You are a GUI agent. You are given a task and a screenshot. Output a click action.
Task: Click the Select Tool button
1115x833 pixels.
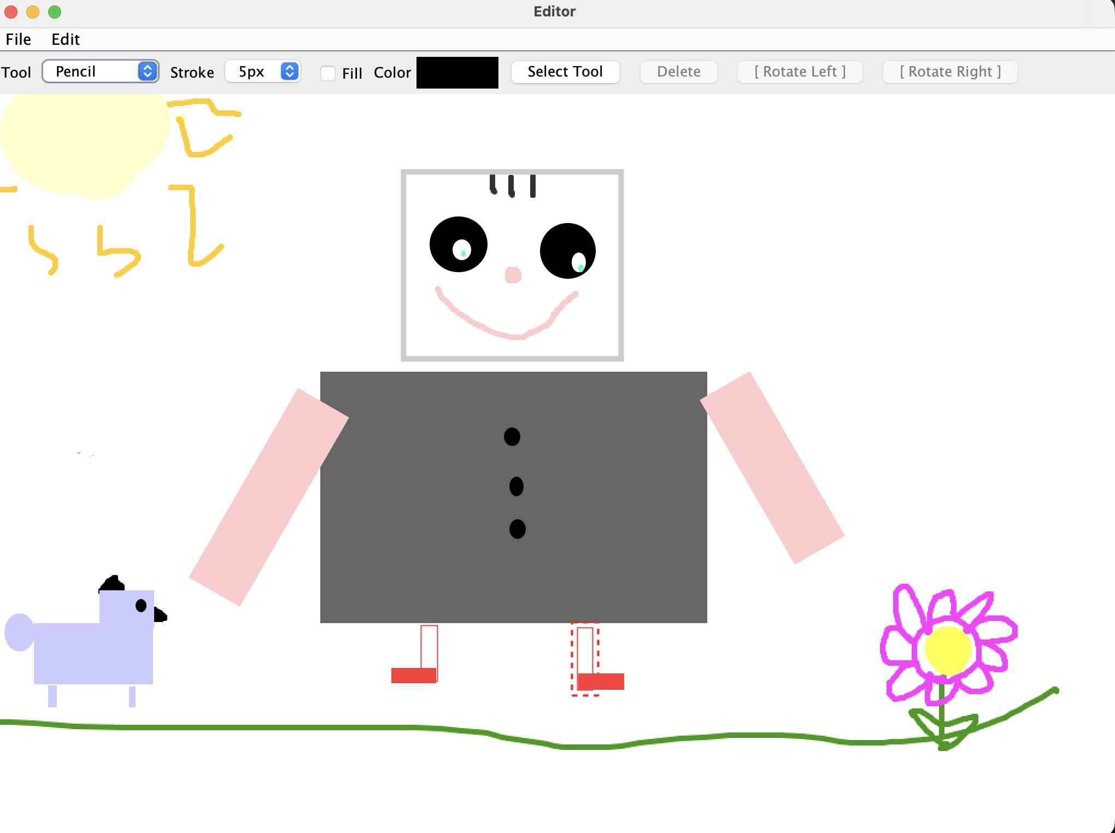click(565, 72)
